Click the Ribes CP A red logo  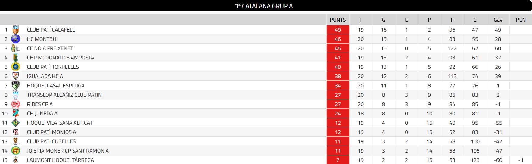click(x=15, y=104)
